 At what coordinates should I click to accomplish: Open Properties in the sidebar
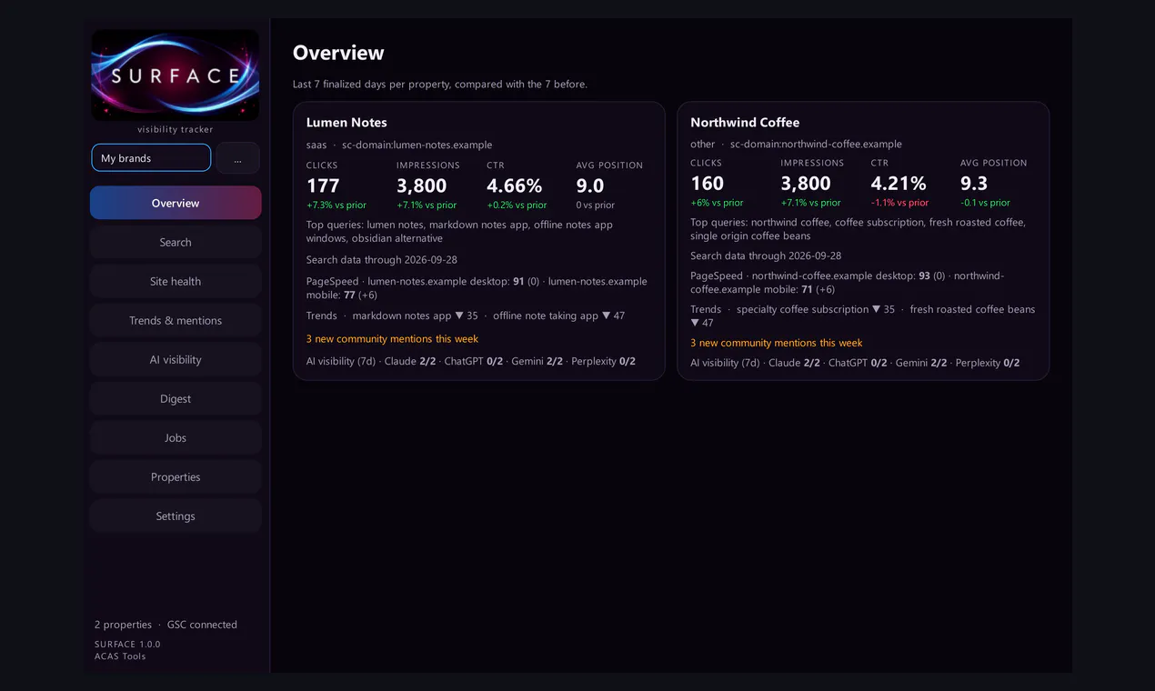coord(176,476)
